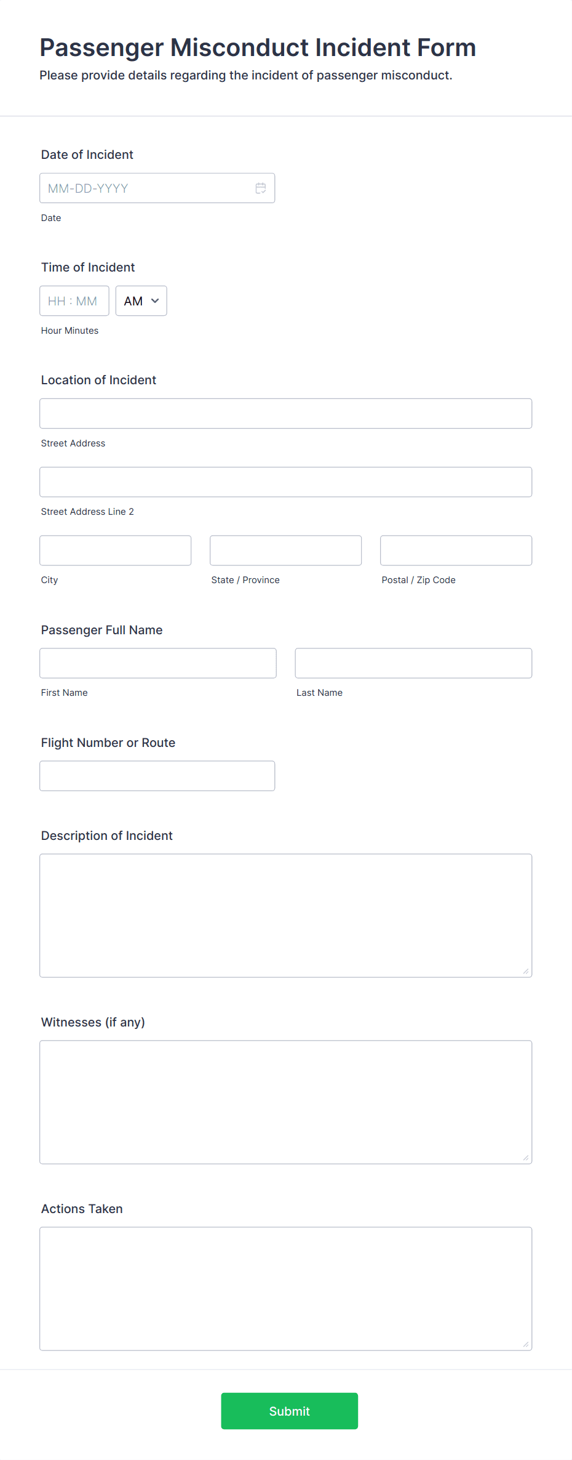Focus the passenger First Name field
Screen dimensions: 572x1460
158,663
